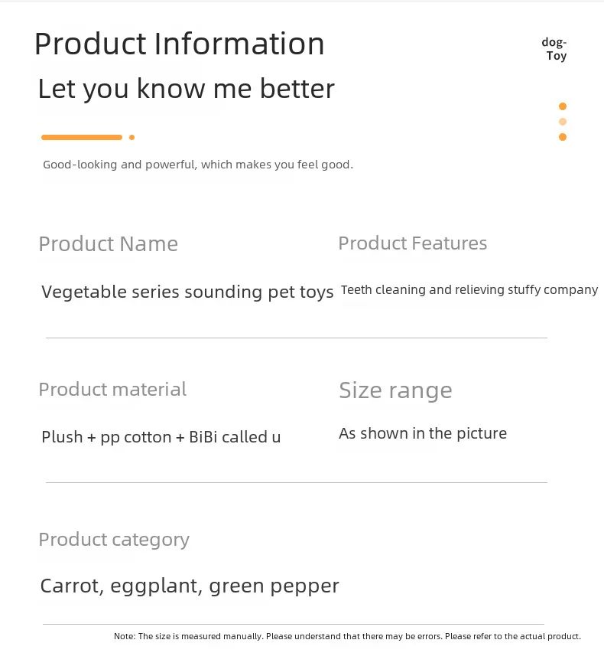The width and height of the screenshot is (604, 666).
Task: Click "Carrot, eggplant, green pepper" text
Action: tap(190, 586)
